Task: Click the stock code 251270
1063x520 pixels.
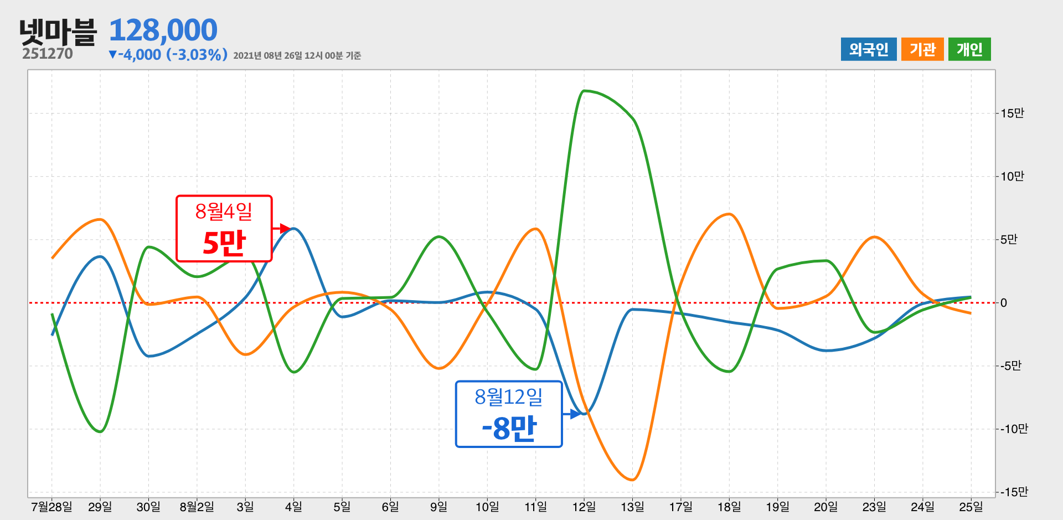Action: tap(48, 54)
